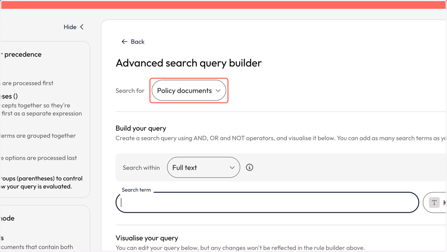This screenshot has height=252, width=447.
Task: Expand the Full text search-within dropdown
Action: (x=203, y=168)
